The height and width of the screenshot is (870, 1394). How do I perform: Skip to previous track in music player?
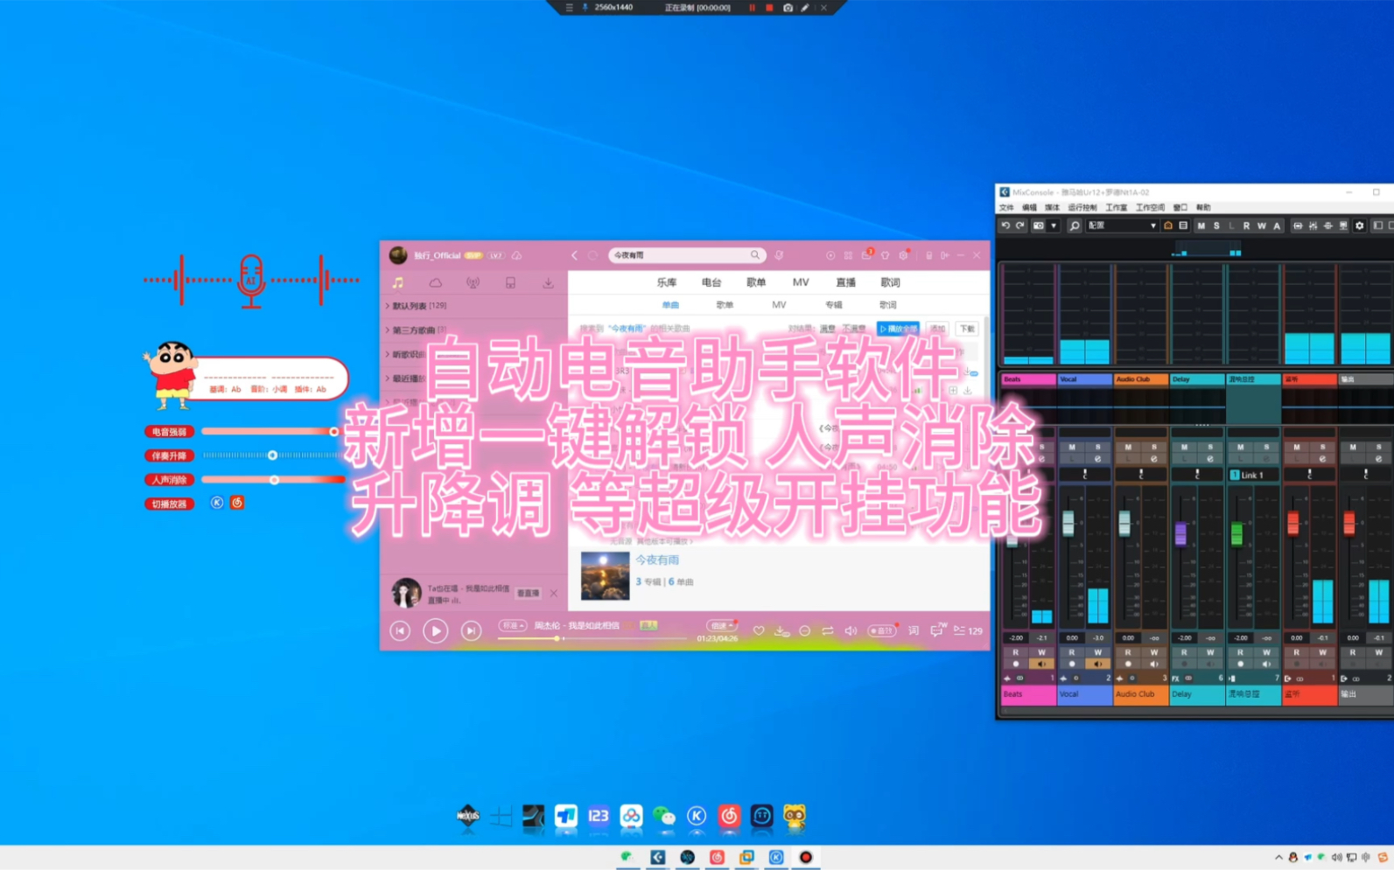pyautogui.click(x=400, y=630)
